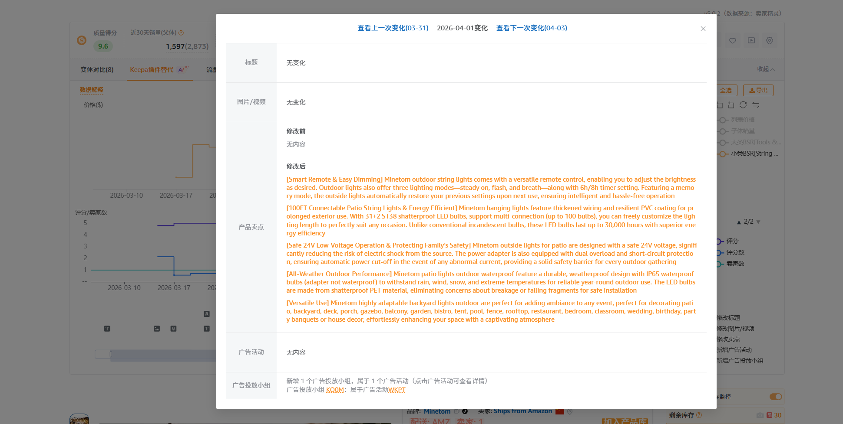The width and height of the screenshot is (843, 424).
Task: Click the refresh chart icon
Action: [x=743, y=105]
